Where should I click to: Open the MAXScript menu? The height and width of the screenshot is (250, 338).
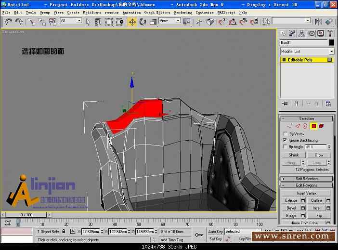pyautogui.click(x=226, y=13)
